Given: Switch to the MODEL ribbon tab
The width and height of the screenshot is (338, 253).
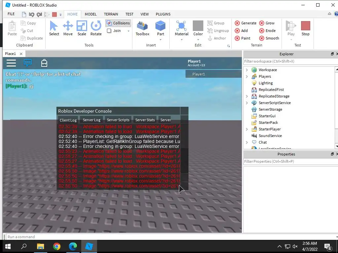Looking at the screenshot, I should tap(90, 14).
